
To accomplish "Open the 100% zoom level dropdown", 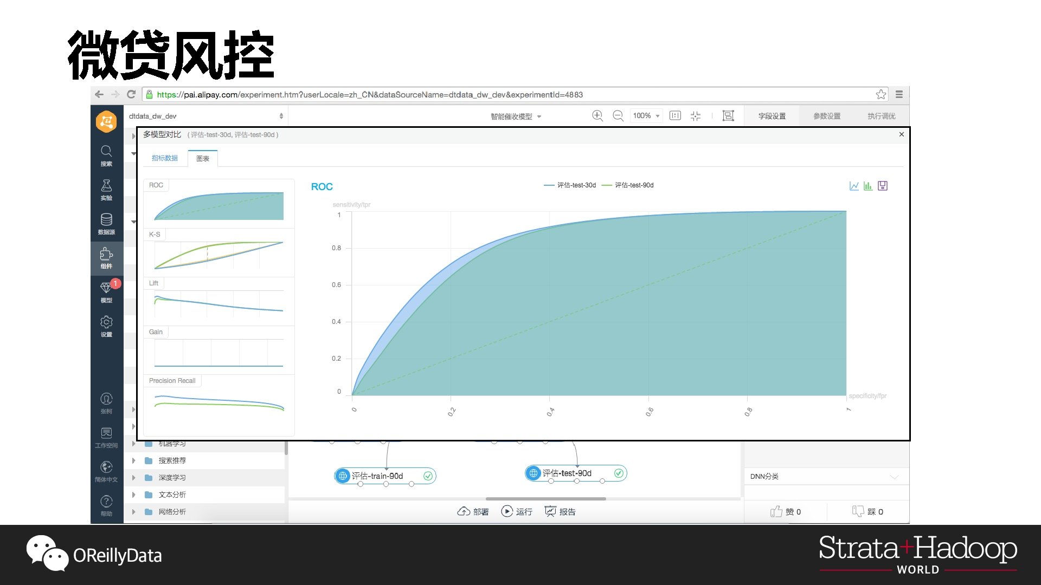I will 646,115.
